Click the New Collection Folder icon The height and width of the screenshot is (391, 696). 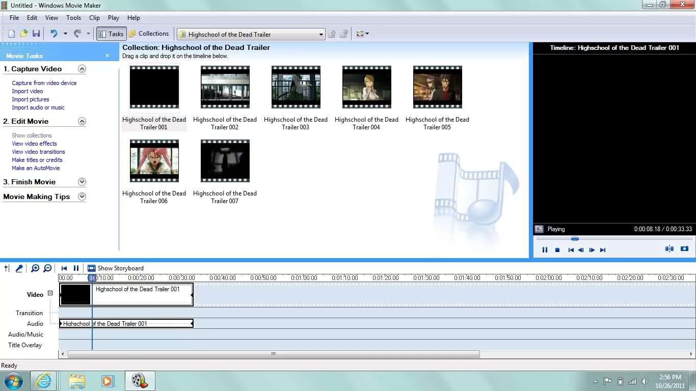344,34
